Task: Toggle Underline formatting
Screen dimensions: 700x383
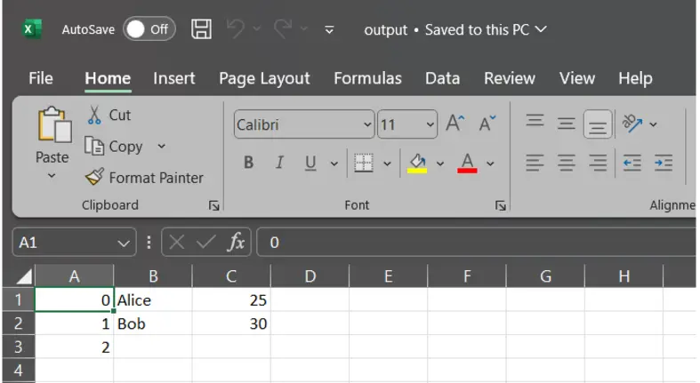Action: (310, 164)
